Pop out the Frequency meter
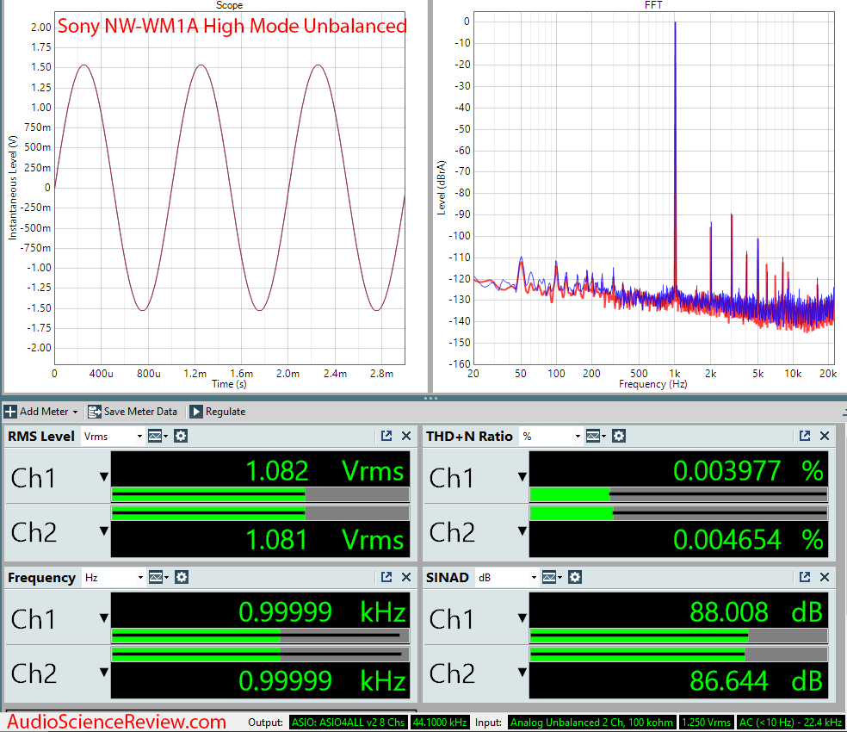The width and height of the screenshot is (847, 732). click(x=386, y=577)
